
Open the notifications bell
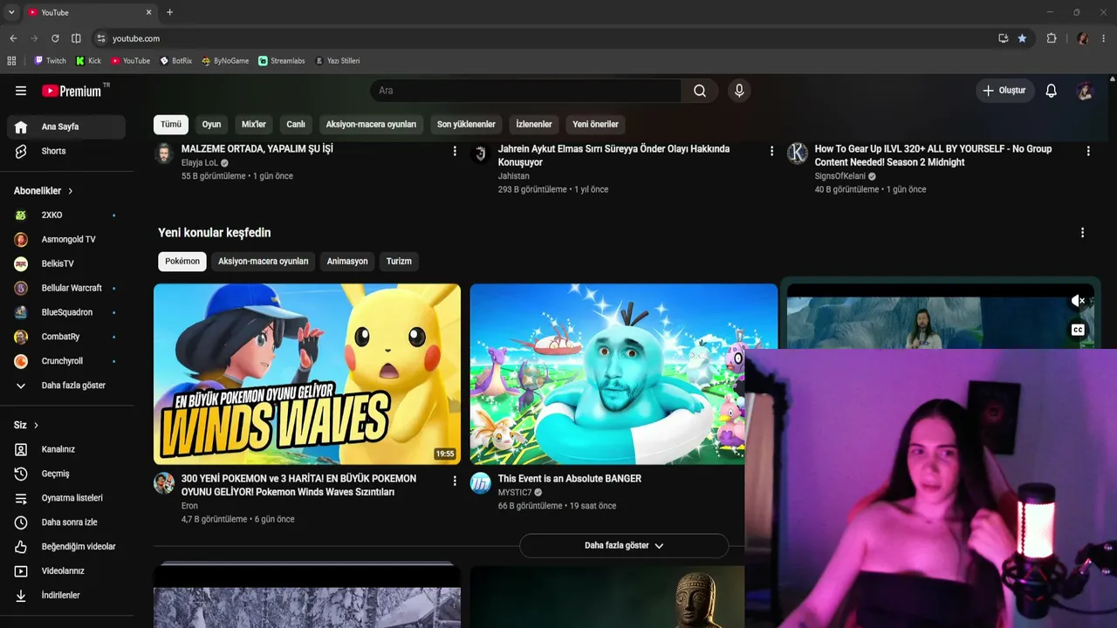click(x=1052, y=91)
